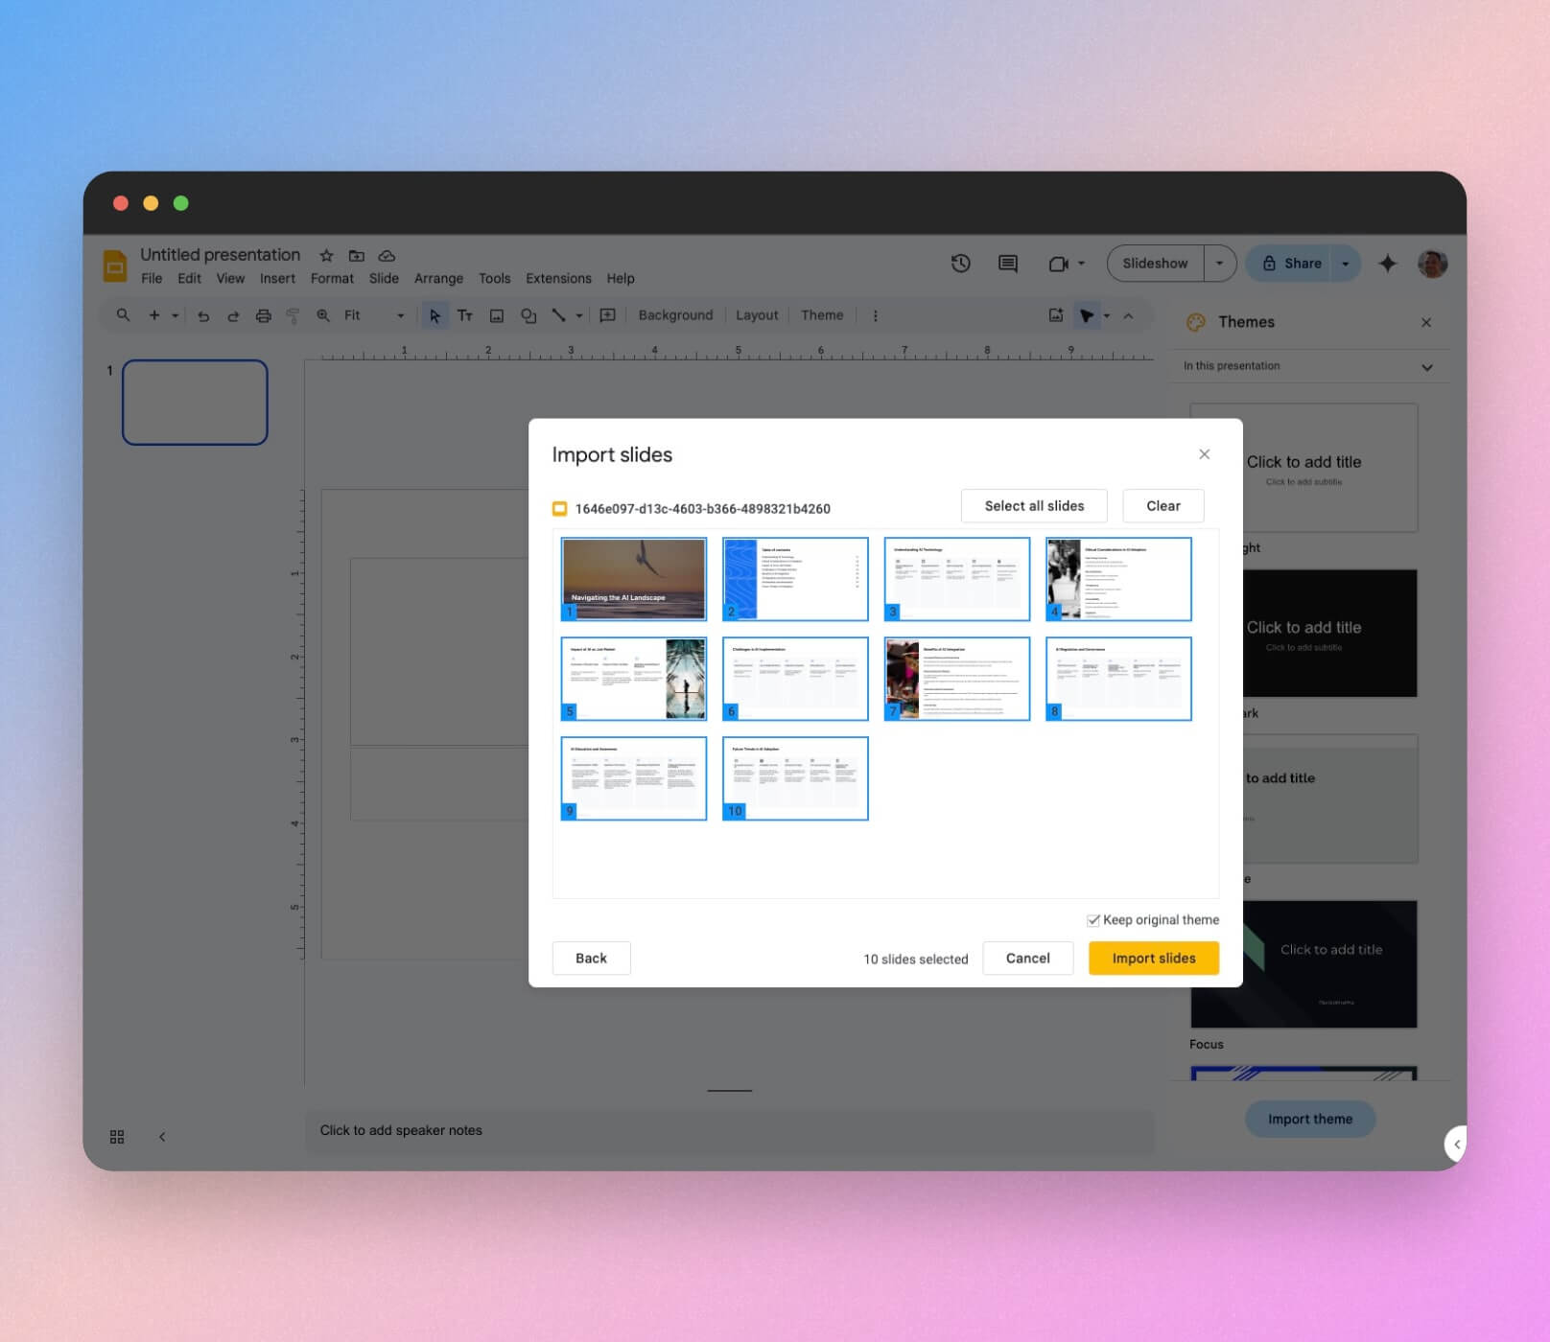Viewport: 1550px width, 1342px height.
Task: Select slide 7 thumbnail in the import dialog
Action: click(955, 677)
